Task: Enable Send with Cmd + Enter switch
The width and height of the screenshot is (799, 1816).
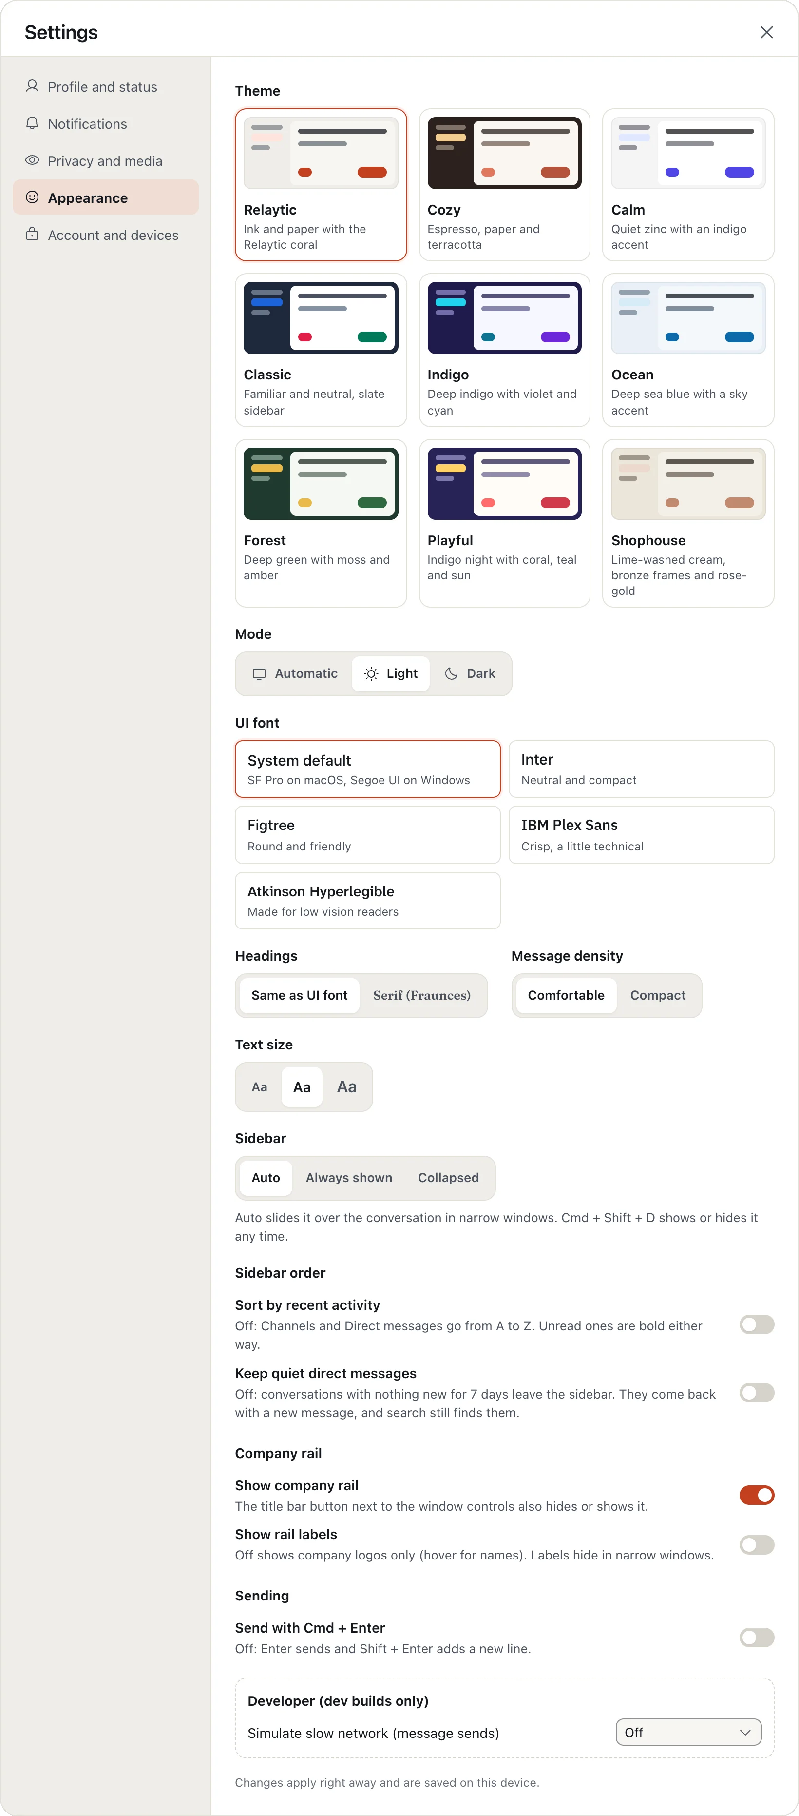Action: [757, 1638]
